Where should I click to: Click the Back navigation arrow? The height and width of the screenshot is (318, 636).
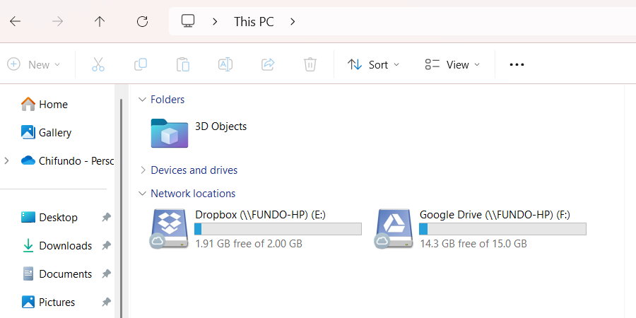[x=15, y=21]
